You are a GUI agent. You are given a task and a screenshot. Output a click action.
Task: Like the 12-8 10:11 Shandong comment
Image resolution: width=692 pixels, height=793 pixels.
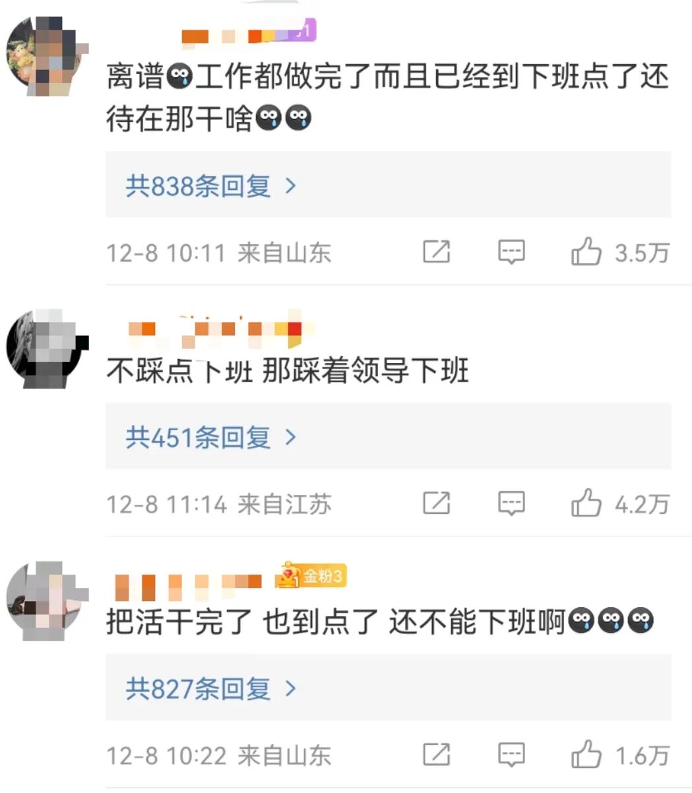coord(586,252)
